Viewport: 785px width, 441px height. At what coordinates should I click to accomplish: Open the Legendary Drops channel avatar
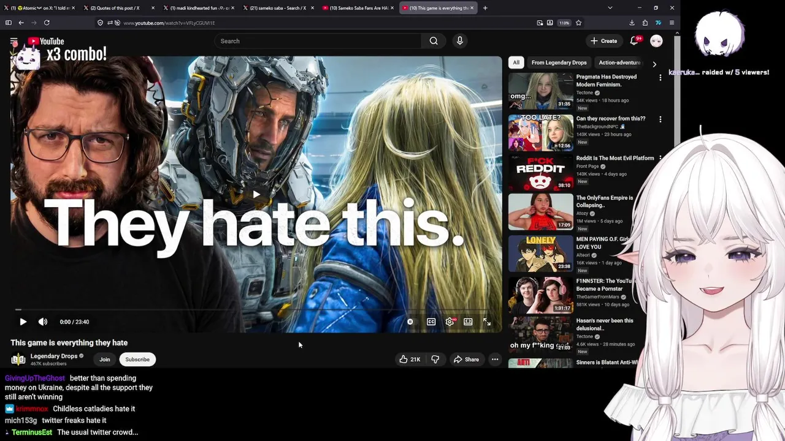click(x=18, y=360)
